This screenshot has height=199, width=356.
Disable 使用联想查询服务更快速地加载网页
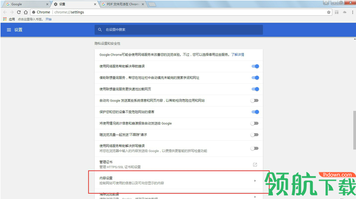(x=255, y=89)
